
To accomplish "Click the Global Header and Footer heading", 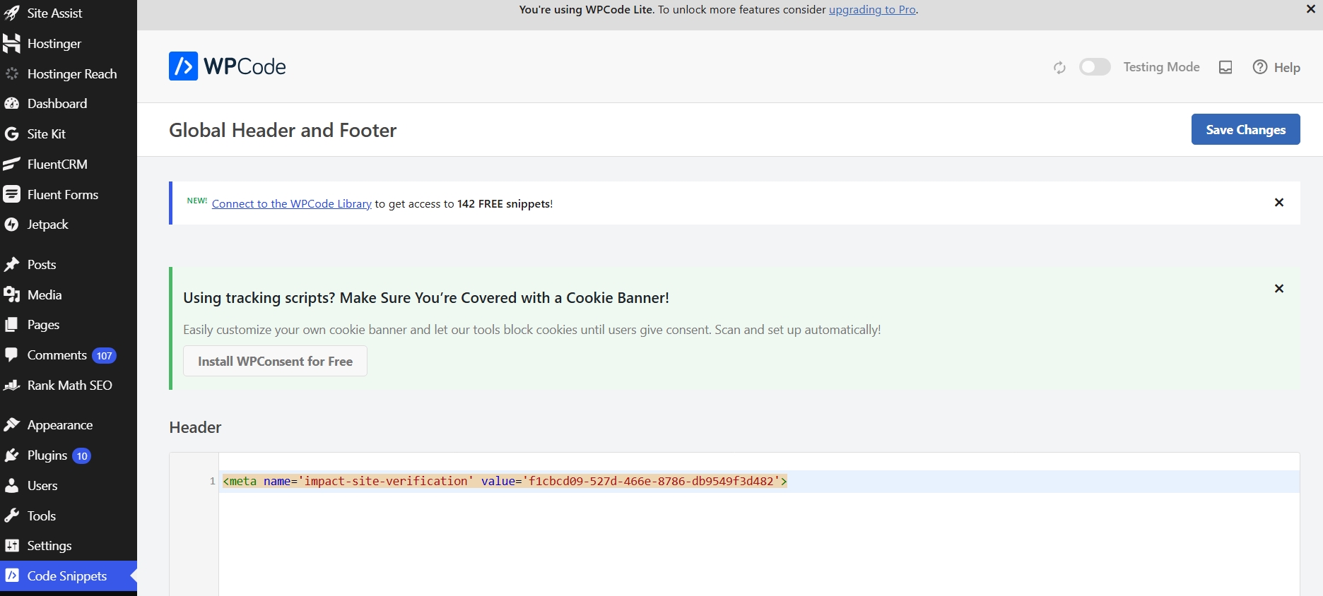I will (283, 131).
